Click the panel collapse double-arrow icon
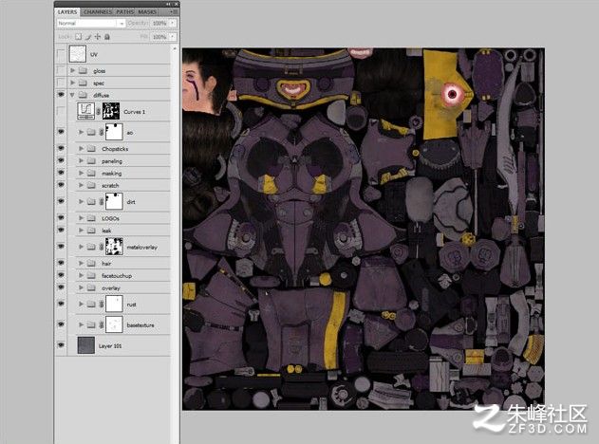Viewport: 599px width, 444px height. (x=169, y=4)
